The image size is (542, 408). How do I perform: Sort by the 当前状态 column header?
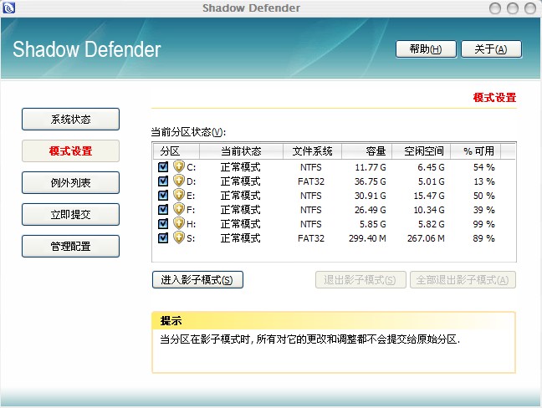(x=241, y=151)
